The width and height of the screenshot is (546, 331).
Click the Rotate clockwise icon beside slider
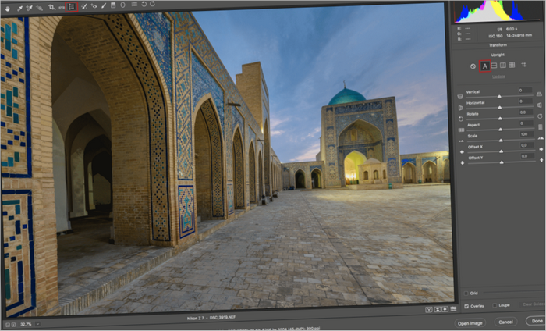tap(540, 116)
